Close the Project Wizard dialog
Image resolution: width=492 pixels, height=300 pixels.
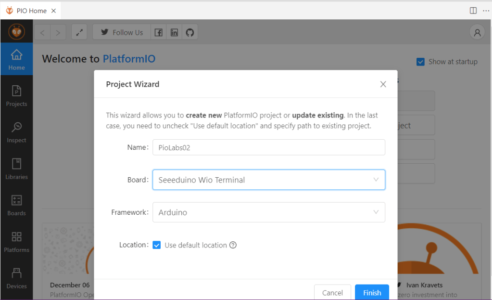(383, 84)
